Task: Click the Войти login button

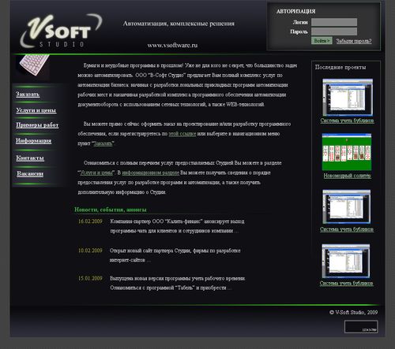Action: [x=322, y=41]
